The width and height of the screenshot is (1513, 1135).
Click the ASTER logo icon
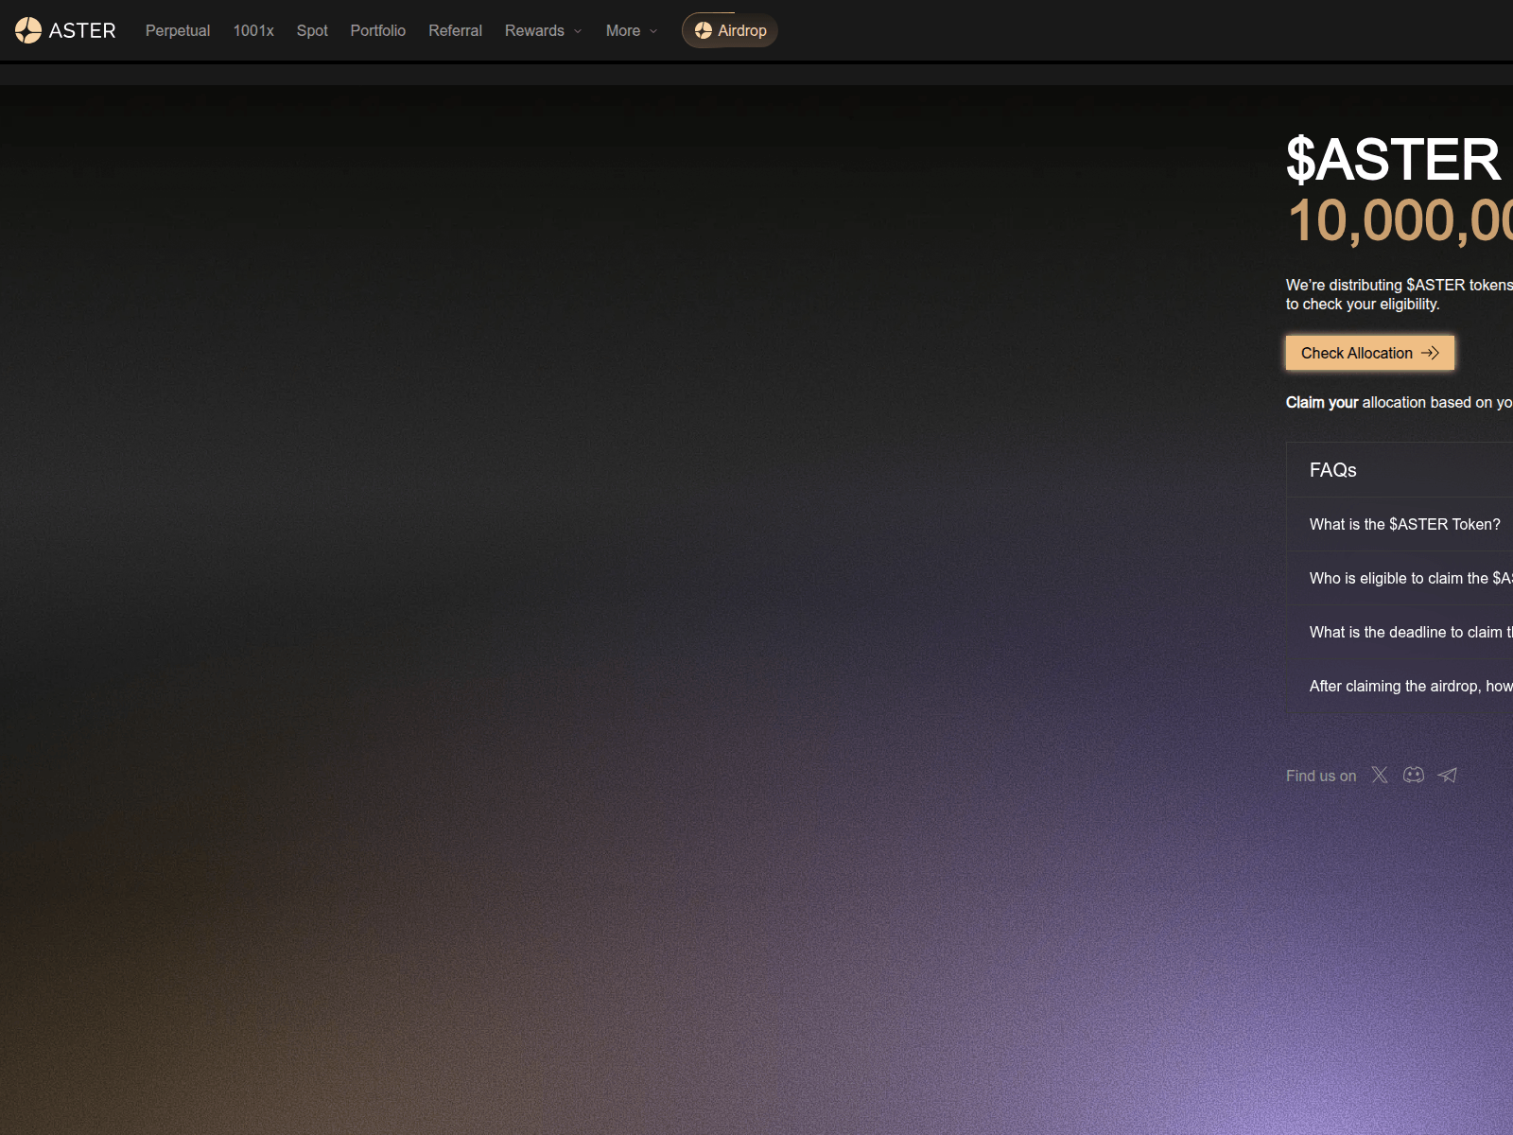(x=28, y=29)
